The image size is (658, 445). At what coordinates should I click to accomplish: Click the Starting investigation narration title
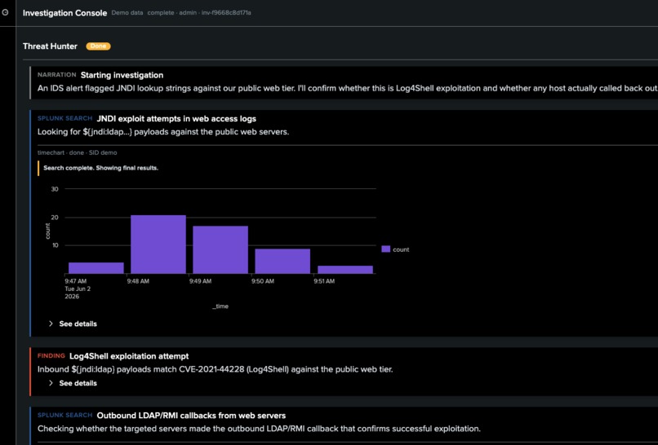(x=122, y=75)
